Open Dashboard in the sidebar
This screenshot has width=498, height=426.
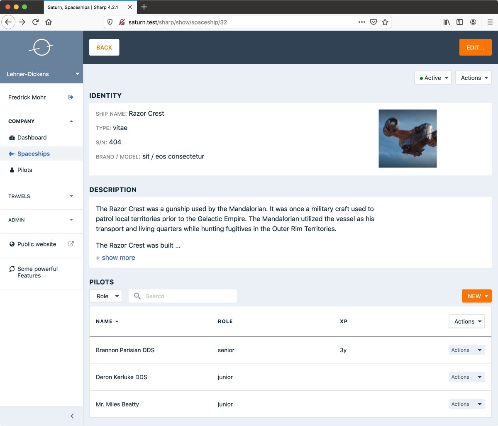[41, 138]
